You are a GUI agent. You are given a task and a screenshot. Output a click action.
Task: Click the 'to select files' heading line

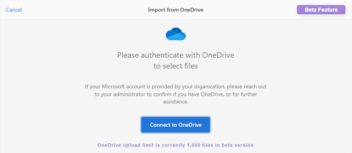(x=175, y=66)
